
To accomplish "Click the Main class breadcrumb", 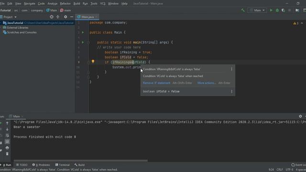I will click(x=52, y=11).
